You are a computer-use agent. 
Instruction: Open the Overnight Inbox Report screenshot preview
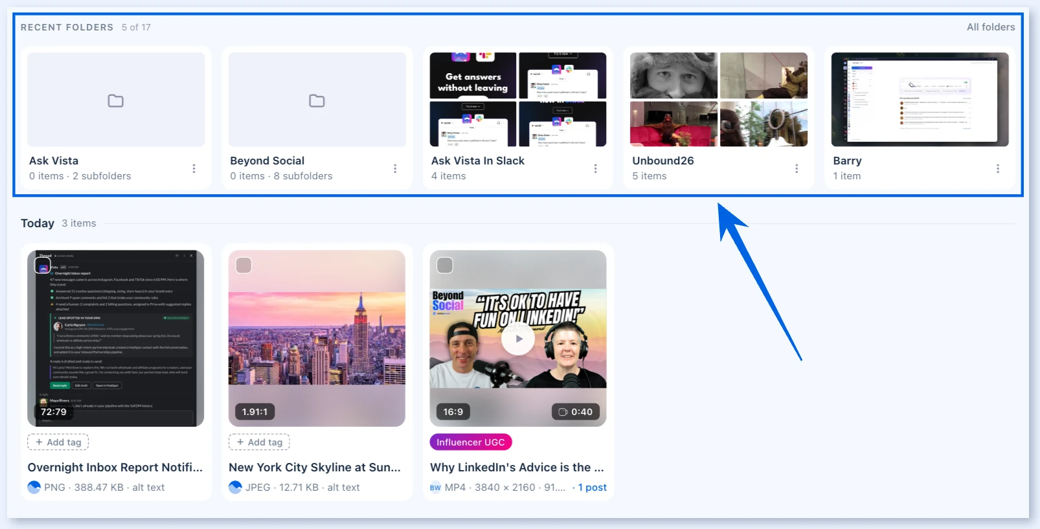pyautogui.click(x=116, y=339)
